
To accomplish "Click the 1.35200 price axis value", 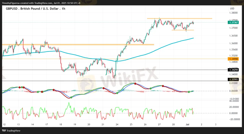I will click(233, 56).
